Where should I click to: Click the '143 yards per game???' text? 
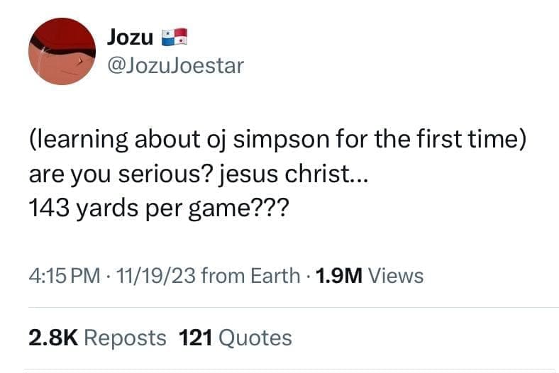pyautogui.click(x=159, y=210)
